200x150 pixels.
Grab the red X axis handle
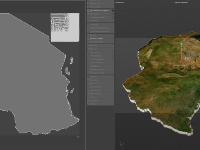pos(194,68)
